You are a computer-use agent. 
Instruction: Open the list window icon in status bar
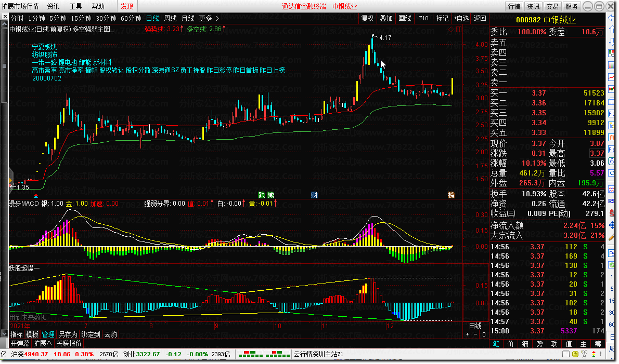click(566, 355)
